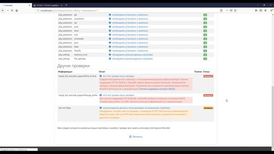Click info icon in file_uploads row
This screenshot has width=274, height=154.
(x=110, y=59)
